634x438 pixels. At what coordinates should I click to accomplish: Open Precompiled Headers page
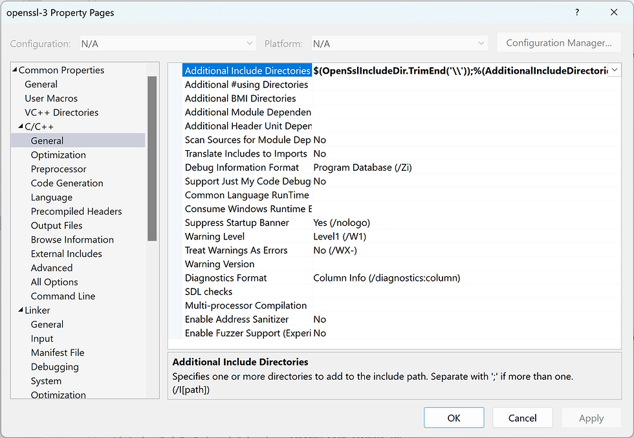pyautogui.click(x=76, y=212)
